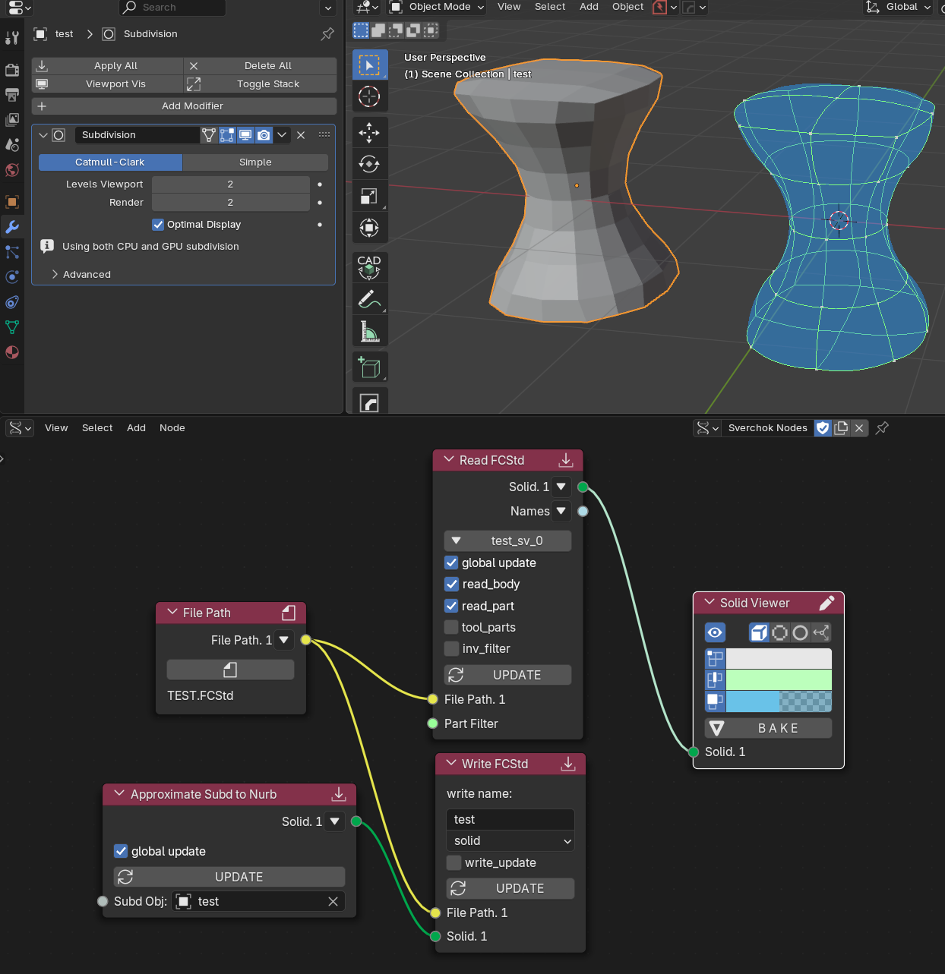Select the Add Cube tool

(369, 367)
